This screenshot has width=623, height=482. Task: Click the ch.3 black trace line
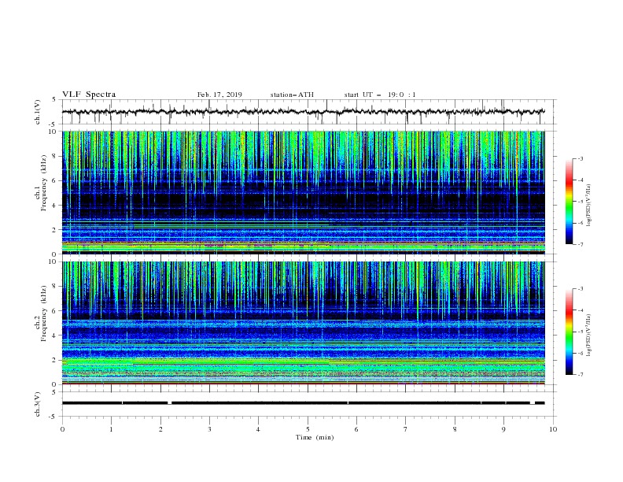pyautogui.click(x=304, y=403)
